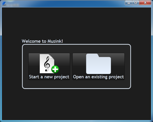Viewport: 153px width, 122px height.
Task: Click the folder tab at top of folder icon
Action: (93, 55)
